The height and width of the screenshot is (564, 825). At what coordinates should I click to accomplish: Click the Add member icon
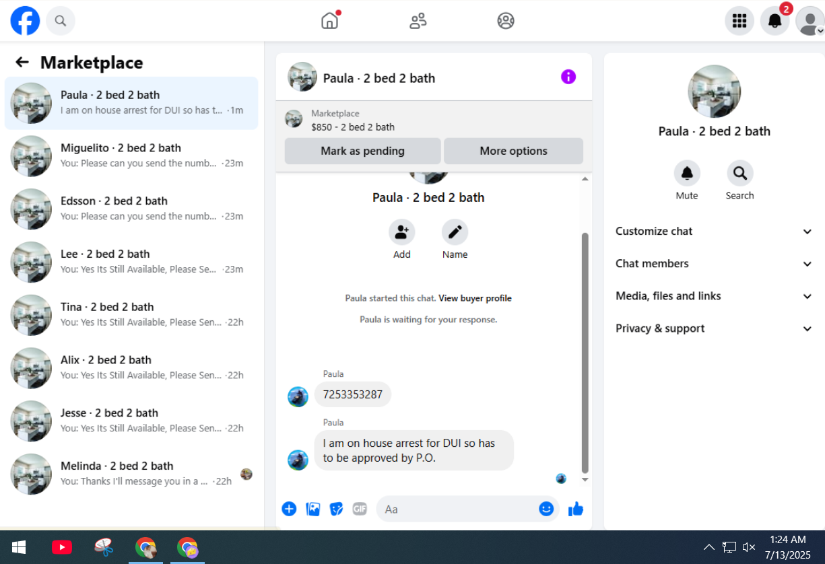tap(401, 232)
